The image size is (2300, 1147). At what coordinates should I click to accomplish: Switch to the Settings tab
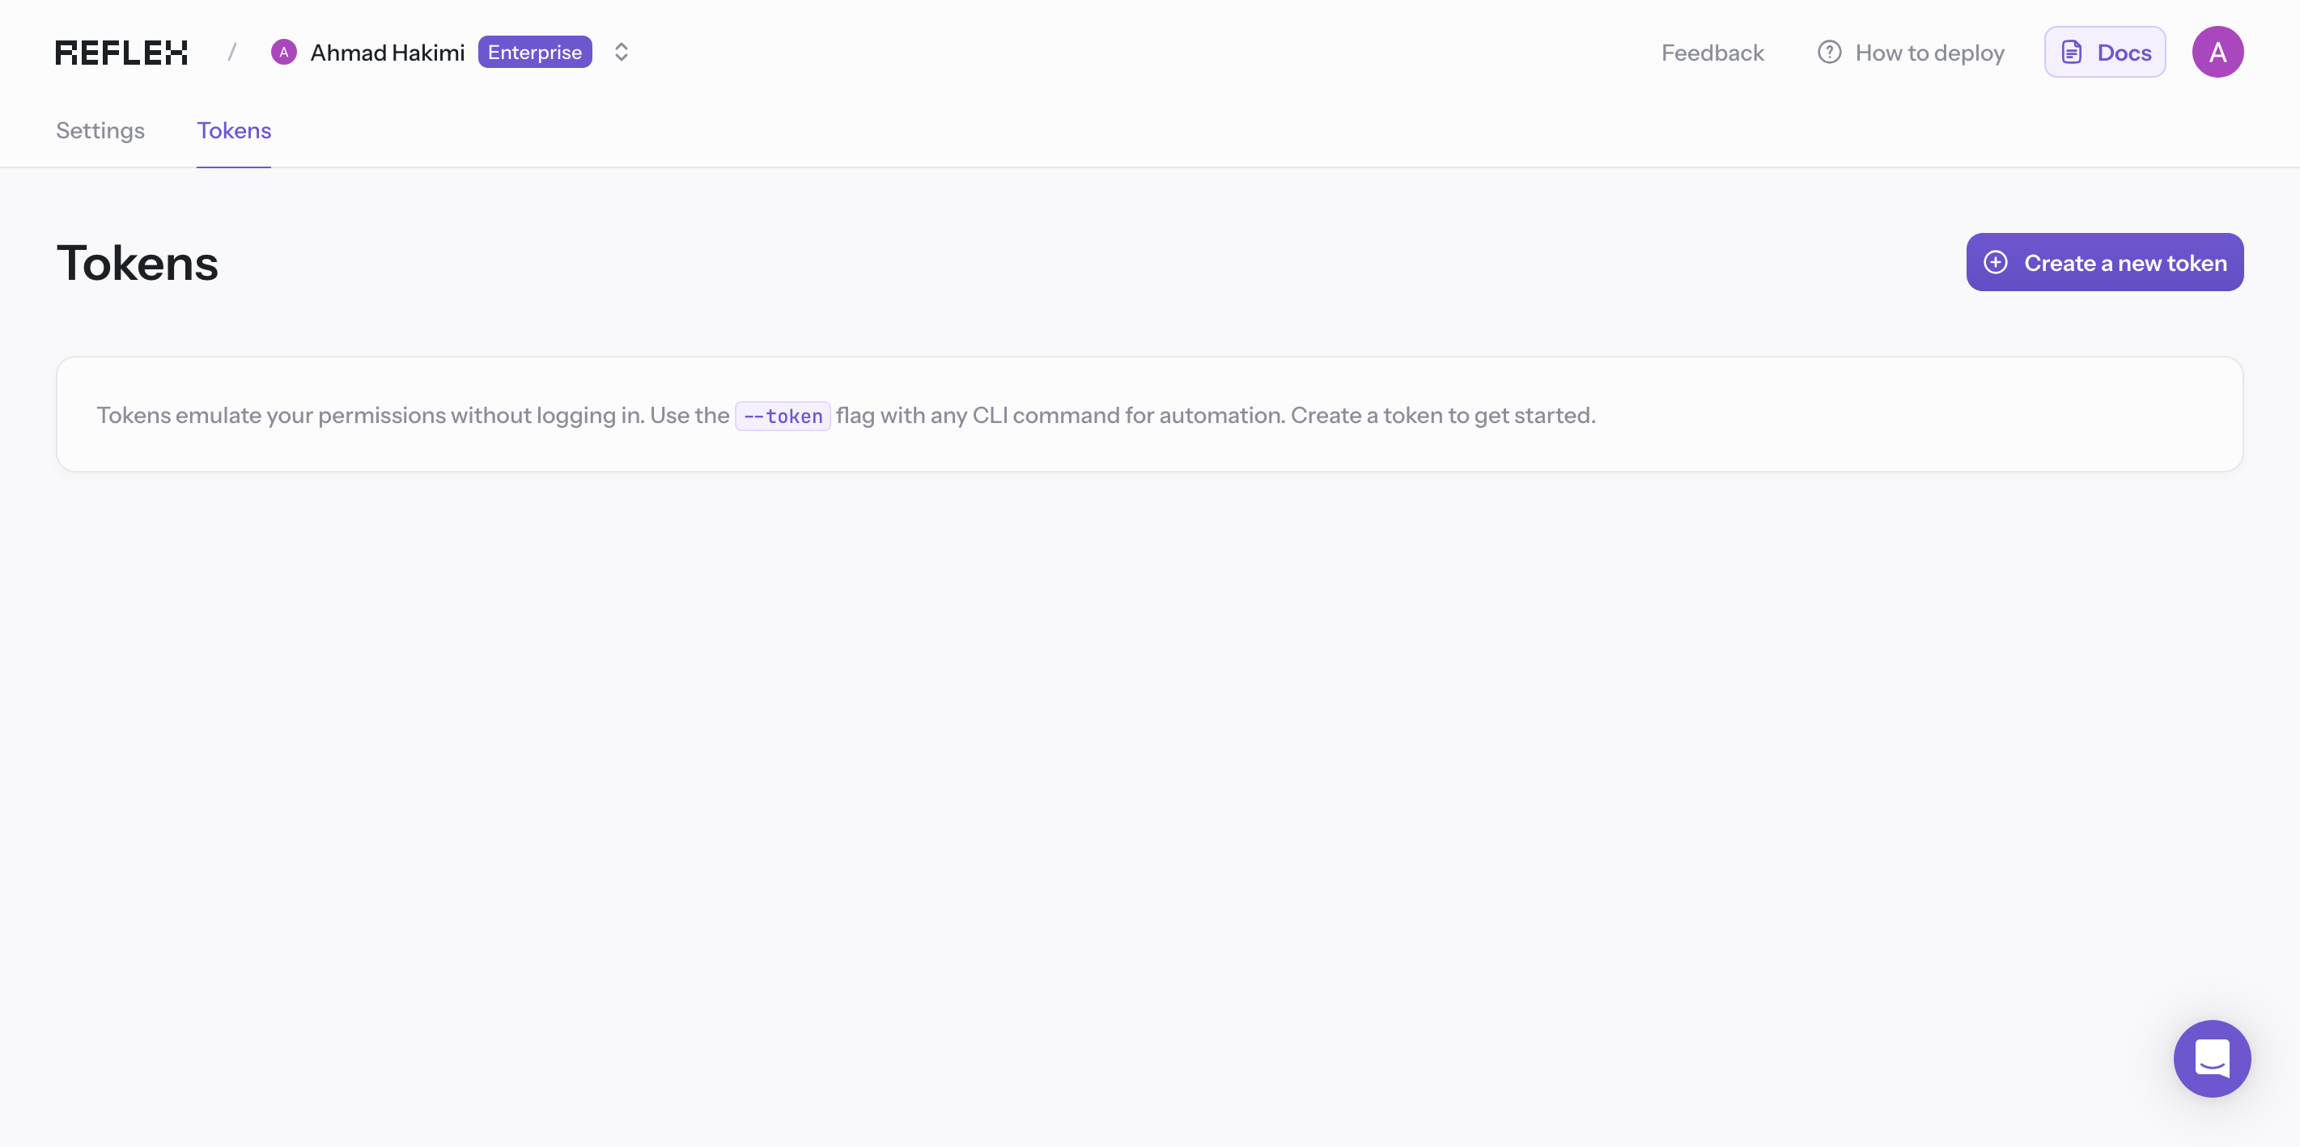(x=99, y=130)
